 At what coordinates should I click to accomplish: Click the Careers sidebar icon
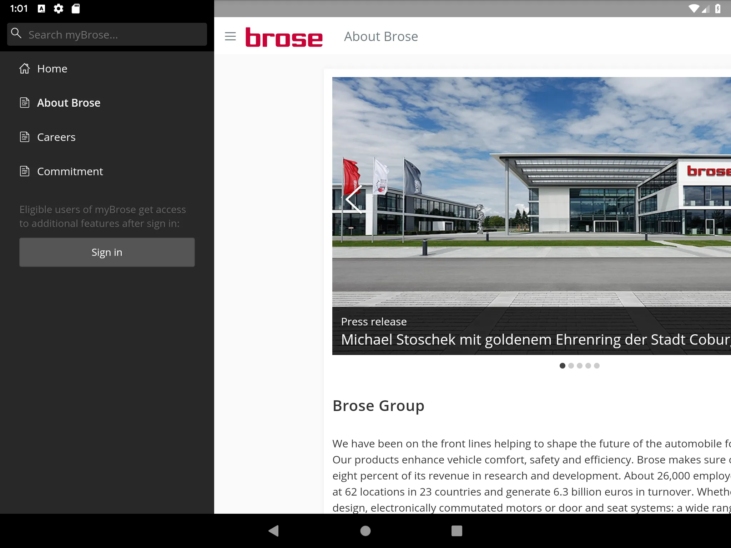tap(24, 136)
